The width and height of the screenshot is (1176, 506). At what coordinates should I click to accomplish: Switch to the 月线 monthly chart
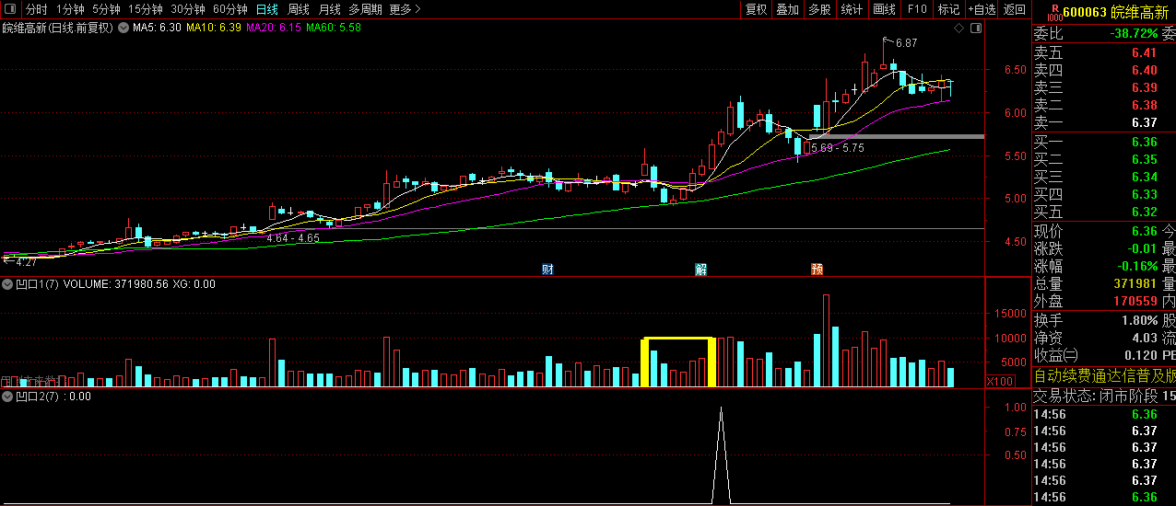click(x=329, y=9)
